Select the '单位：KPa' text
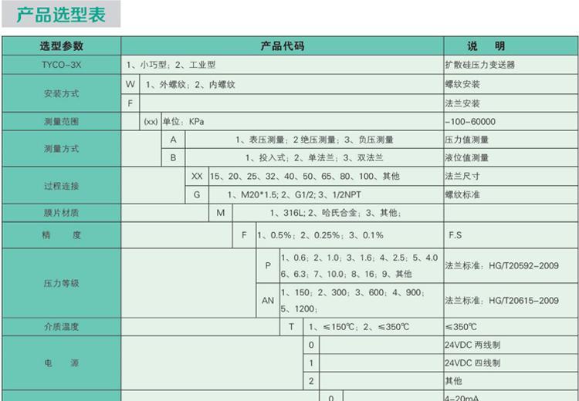The image size is (579, 401). pos(183,122)
